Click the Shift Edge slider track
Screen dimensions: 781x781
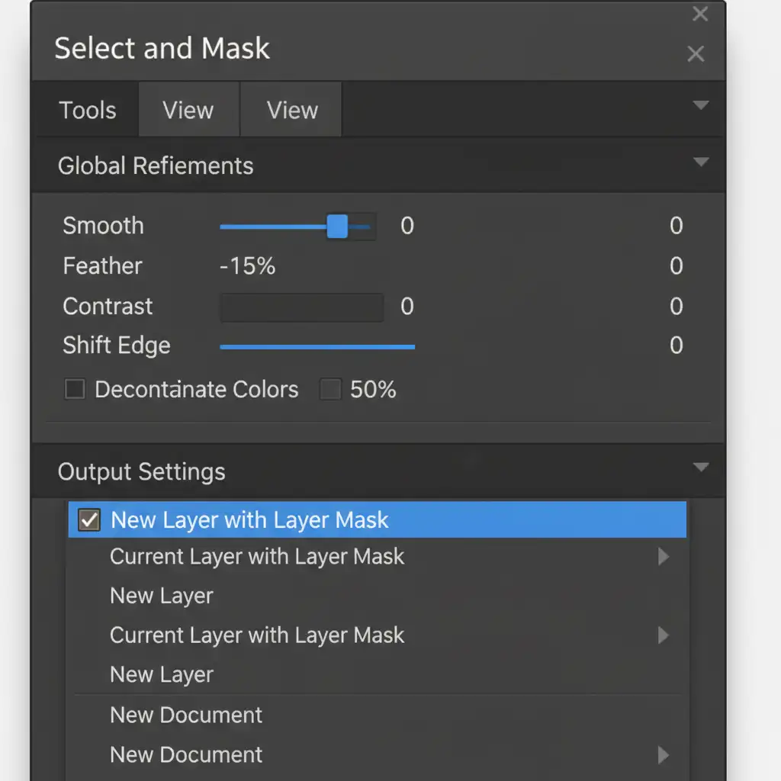tap(317, 347)
